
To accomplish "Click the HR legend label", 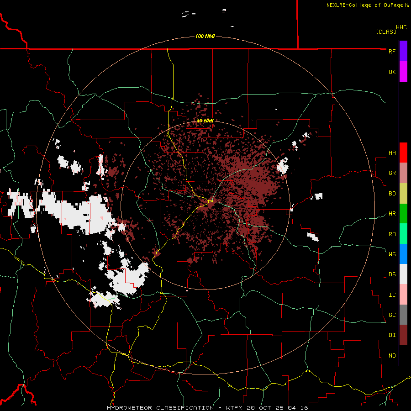I will [x=392, y=214].
